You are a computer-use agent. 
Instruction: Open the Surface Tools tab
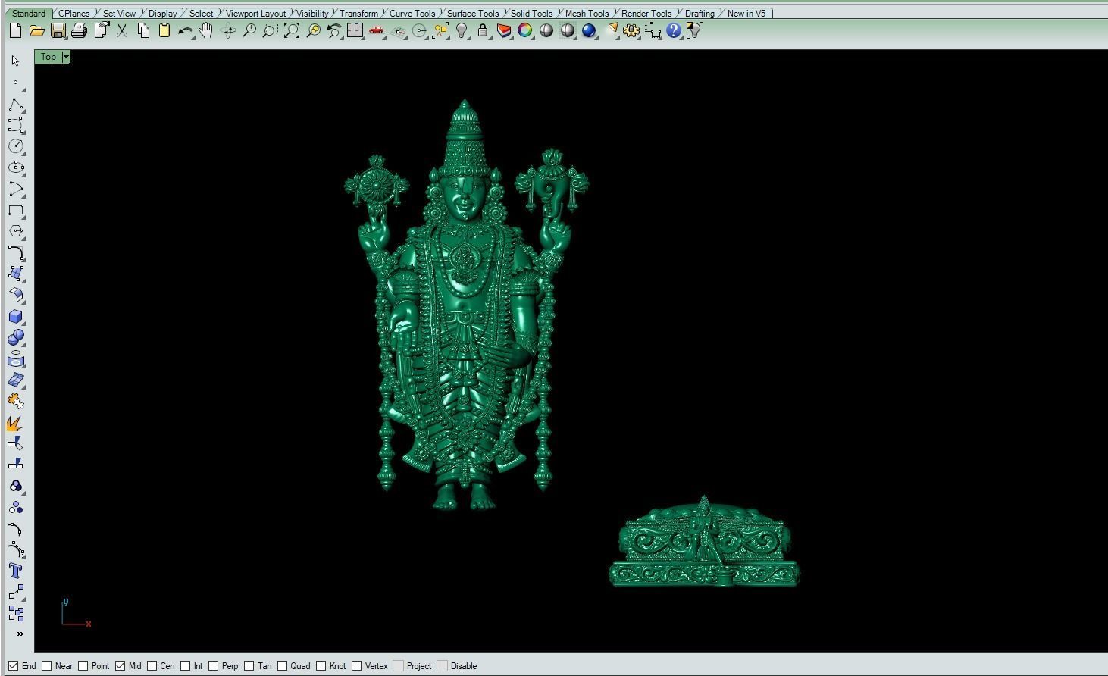pyautogui.click(x=473, y=13)
